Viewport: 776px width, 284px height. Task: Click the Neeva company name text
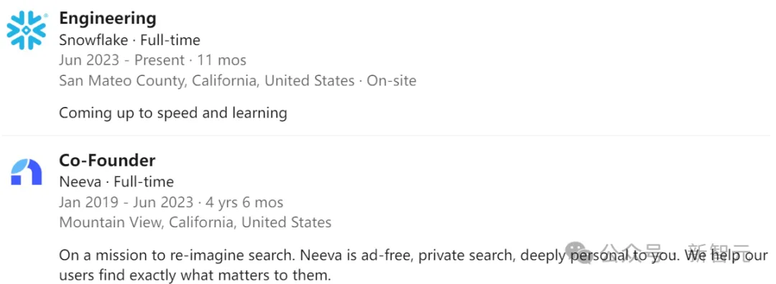coord(80,181)
